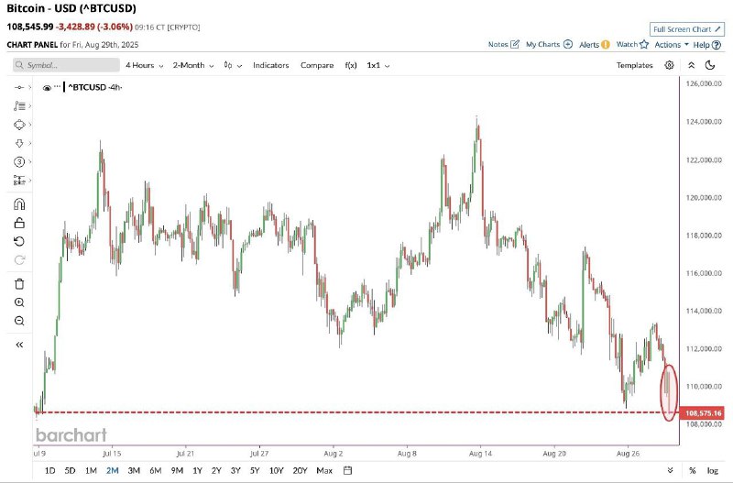733x483 pixels.
Task: Open the 1x1 grid layout dropdown
Action: click(x=378, y=65)
